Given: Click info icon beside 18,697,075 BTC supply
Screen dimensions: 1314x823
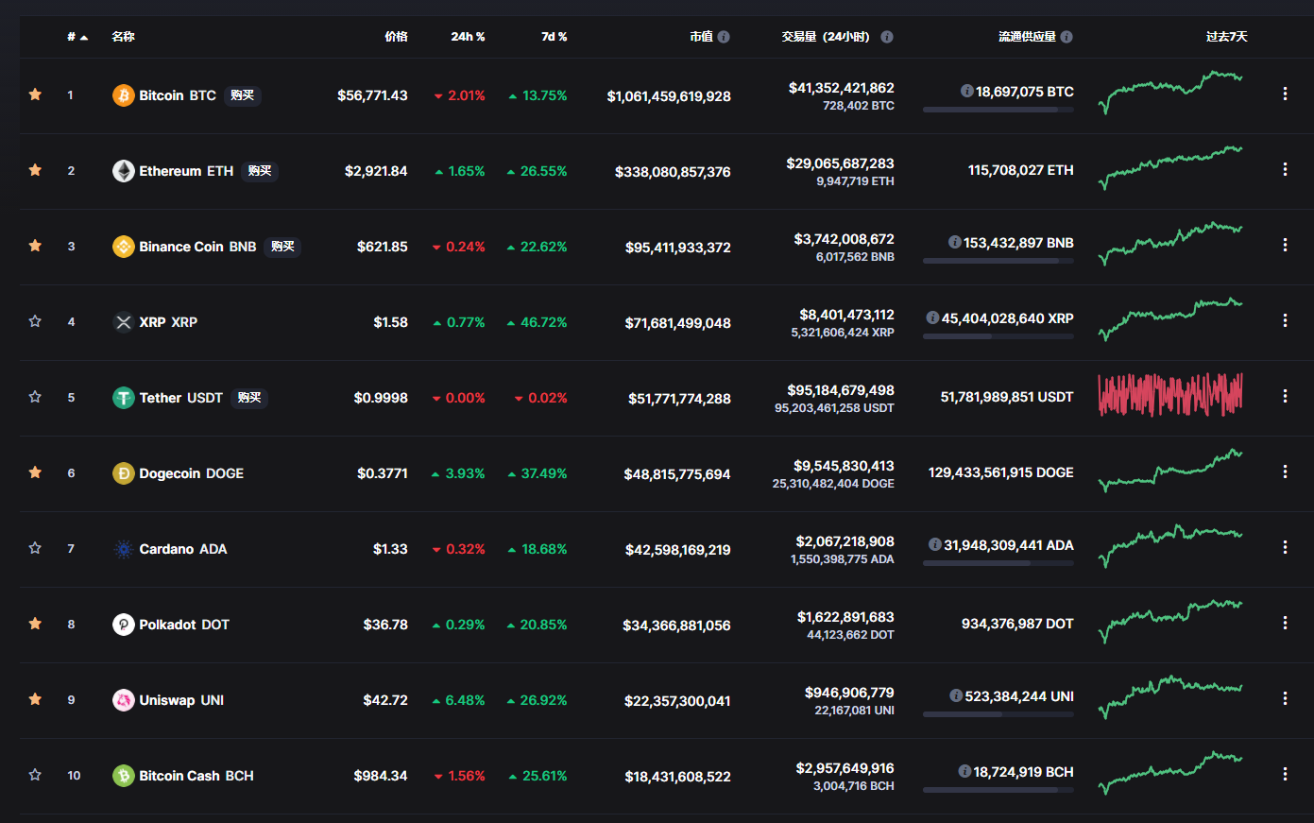Looking at the screenshot, I should click(x=967, y=91).
